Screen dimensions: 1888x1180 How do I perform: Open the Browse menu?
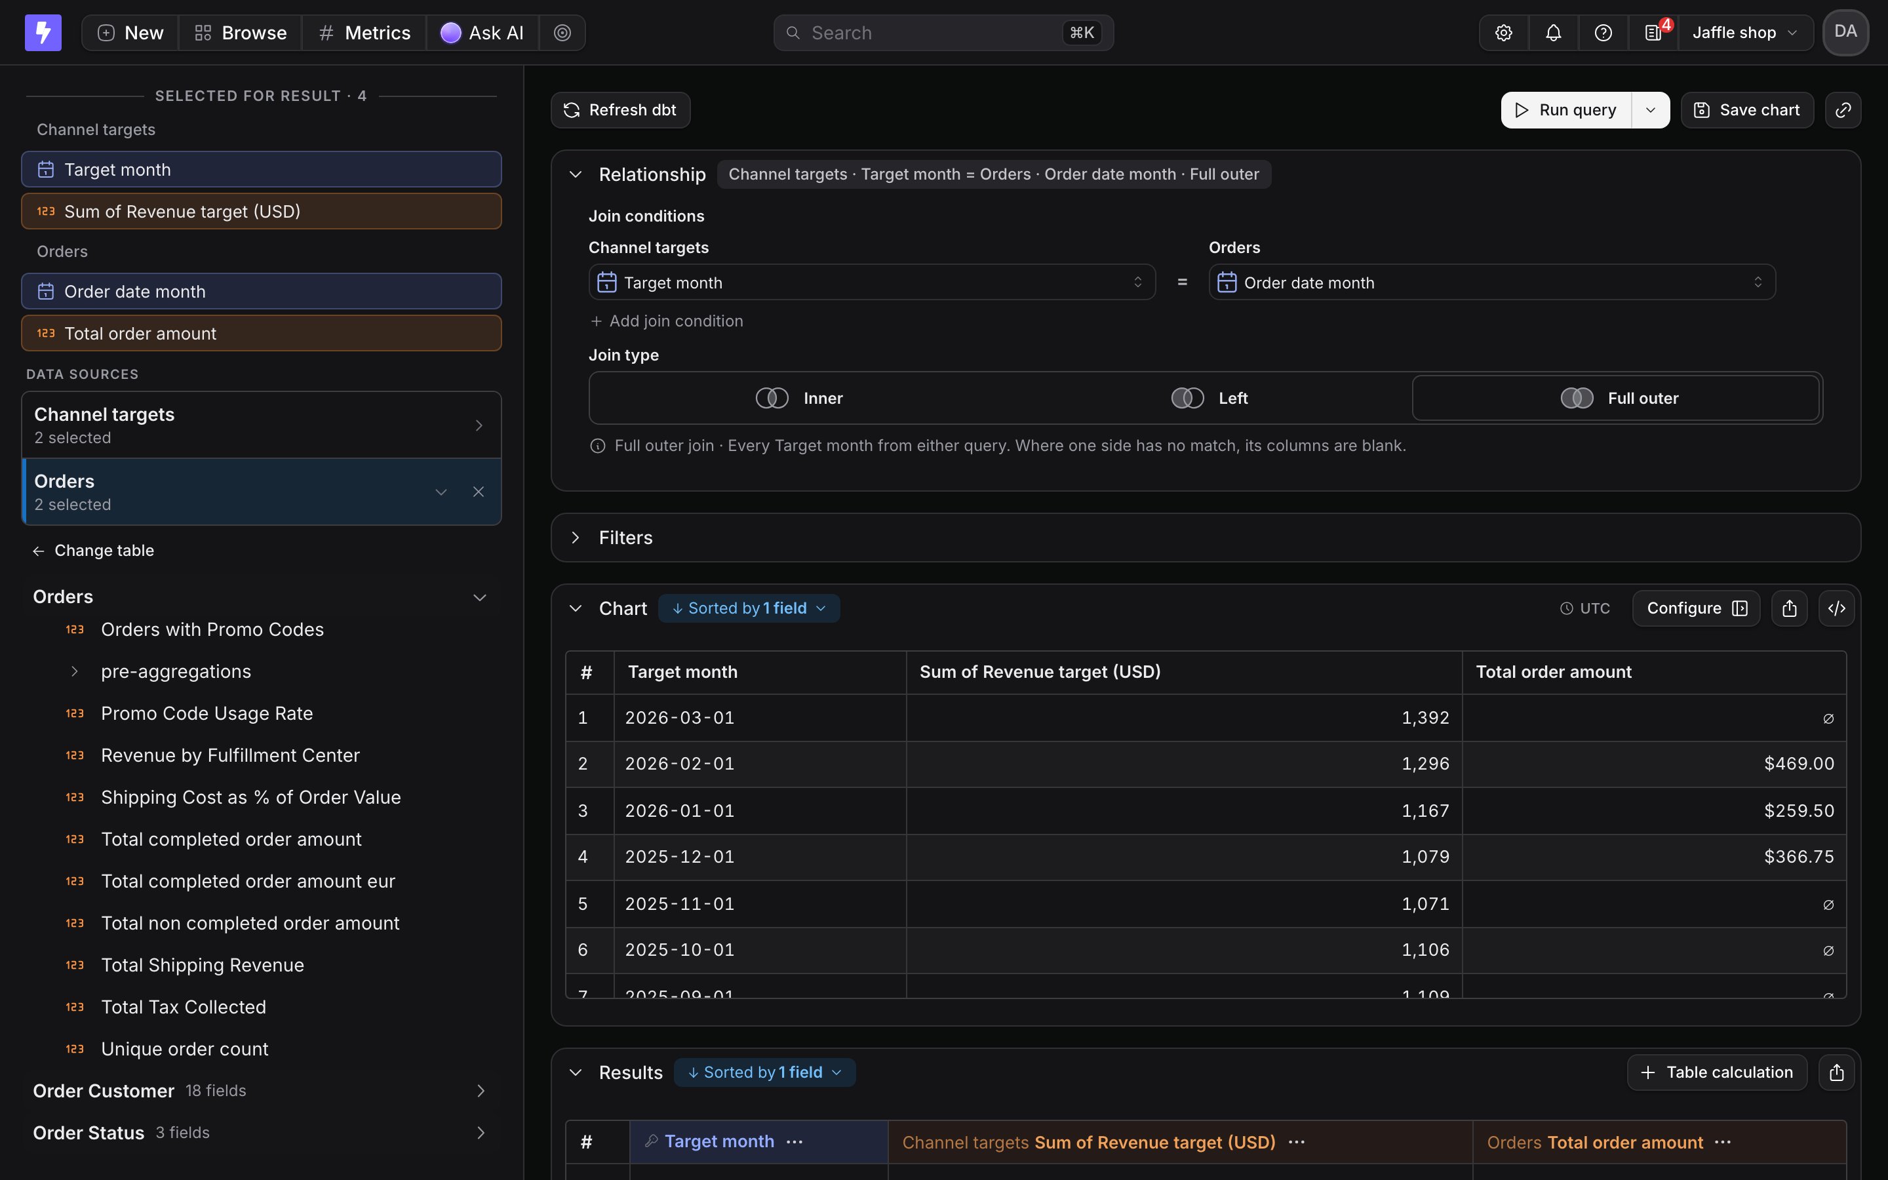click(241, 33)
